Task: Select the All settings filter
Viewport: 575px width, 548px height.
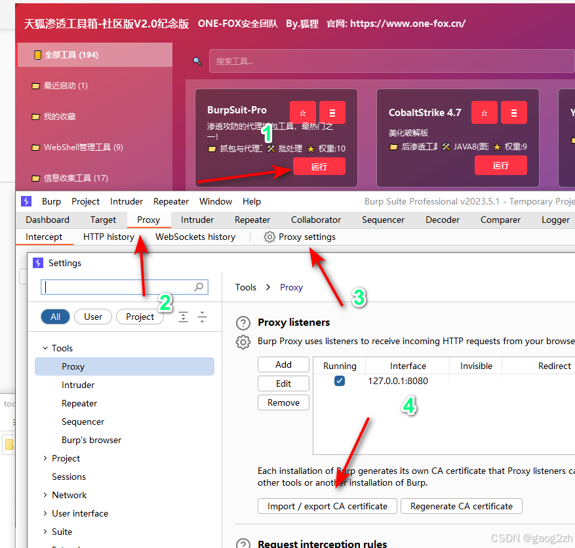Action: click(55, 317)
